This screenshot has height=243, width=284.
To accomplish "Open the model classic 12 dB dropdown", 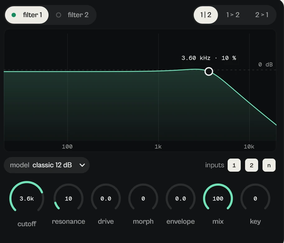I will [47, 165].
